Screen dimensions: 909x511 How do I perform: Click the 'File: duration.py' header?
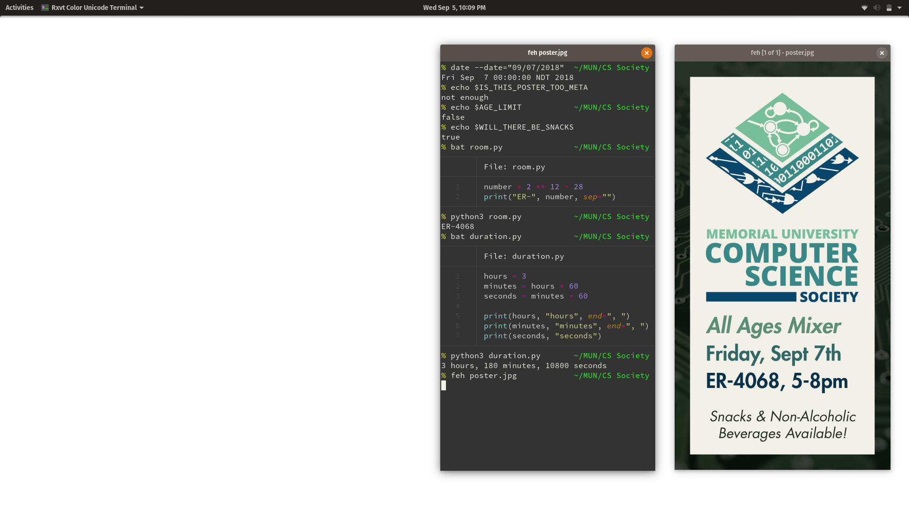point(524,256)
